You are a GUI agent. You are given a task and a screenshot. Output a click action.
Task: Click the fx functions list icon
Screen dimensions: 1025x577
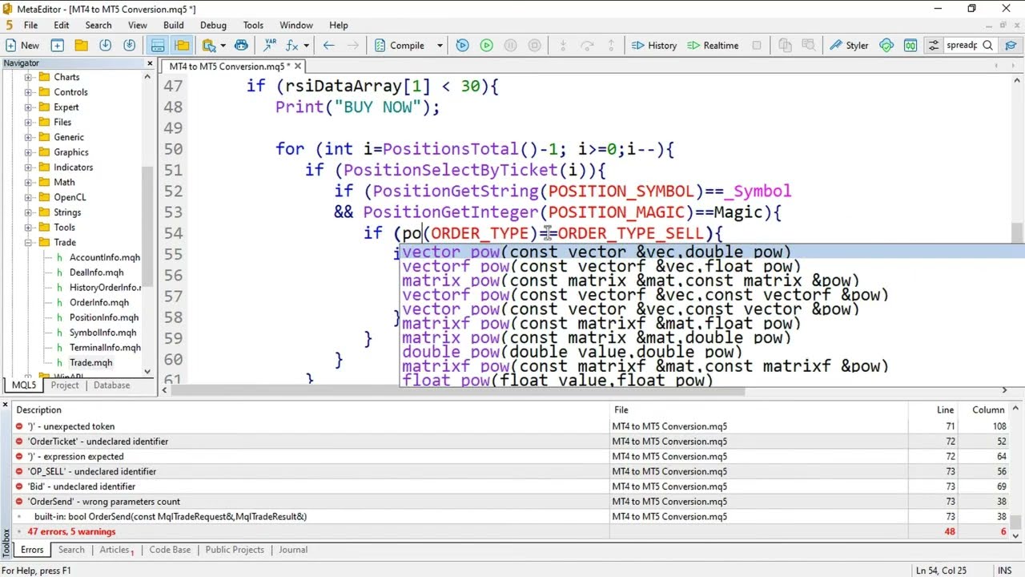292,46
